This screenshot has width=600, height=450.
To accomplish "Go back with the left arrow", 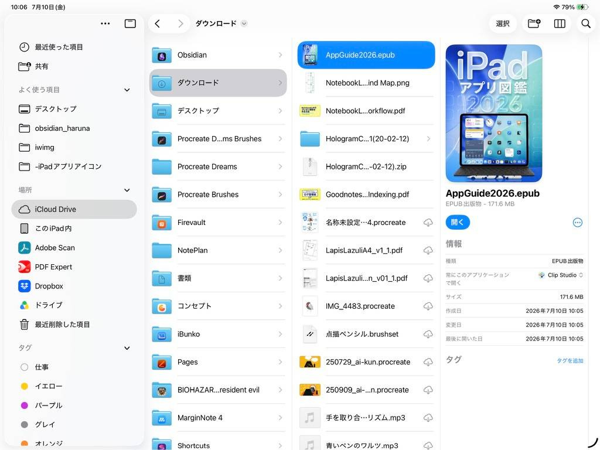I will click(157, 23).
